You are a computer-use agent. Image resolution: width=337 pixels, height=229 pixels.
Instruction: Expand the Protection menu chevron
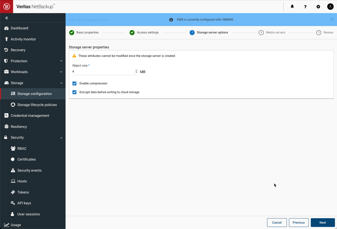[61, 61]
